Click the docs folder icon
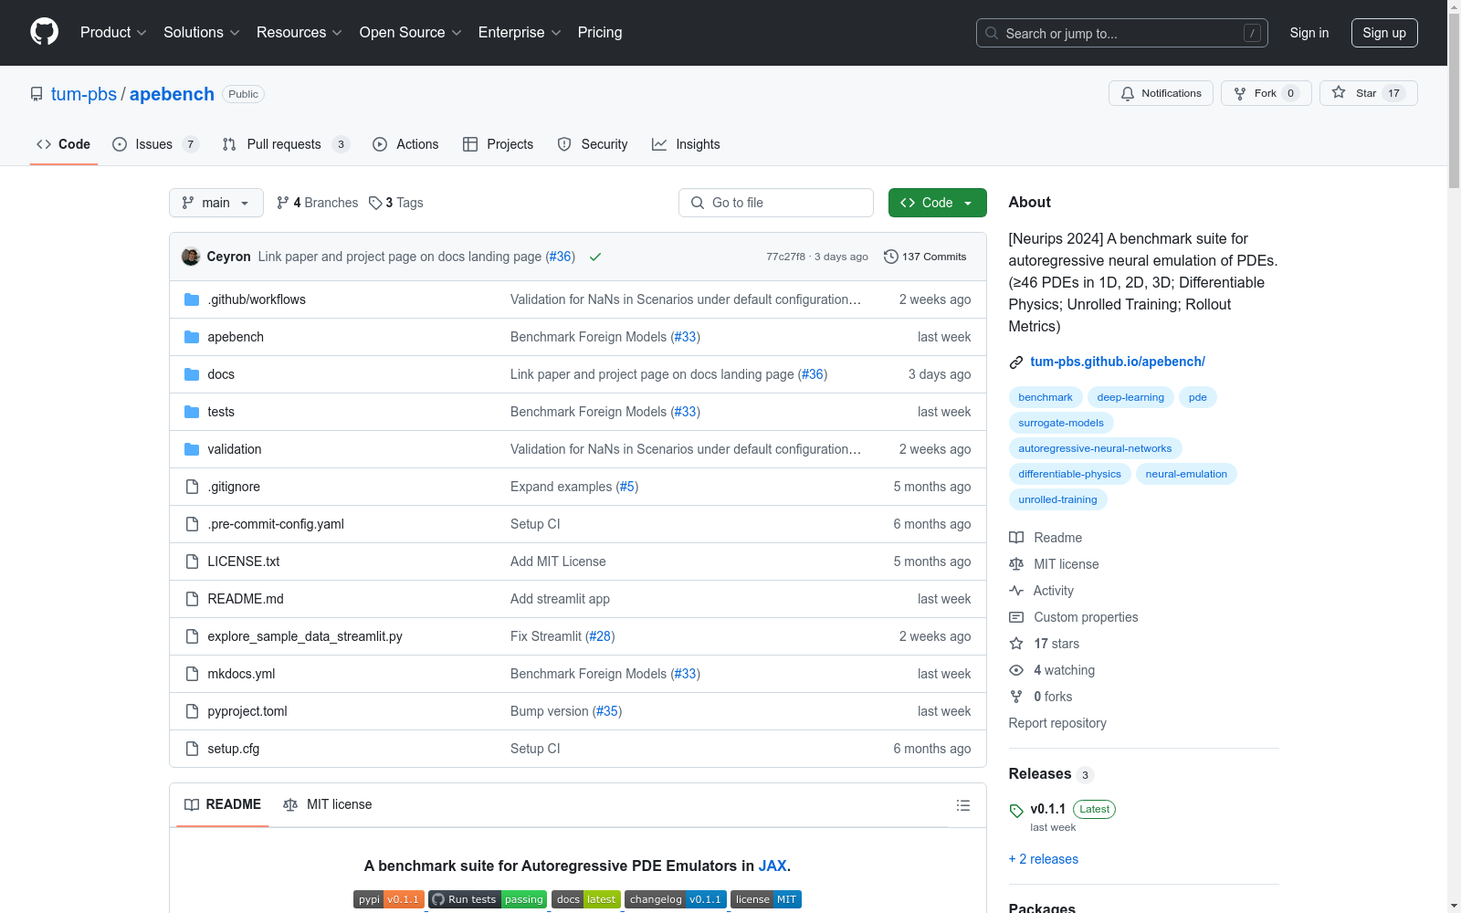Image resolution: width=1461 pixels, height=913 pixels. click(x=192, y=374)
